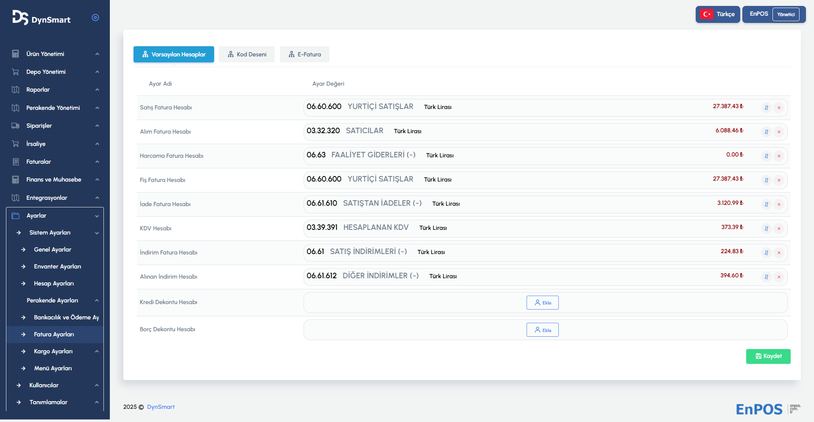Click the Siparişler truck icon
The width and height of the screenshot is (814, 422).
[x=16, y=126]
